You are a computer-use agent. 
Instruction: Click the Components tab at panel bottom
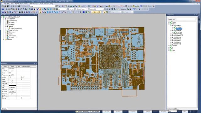click(x=171, y=109)
